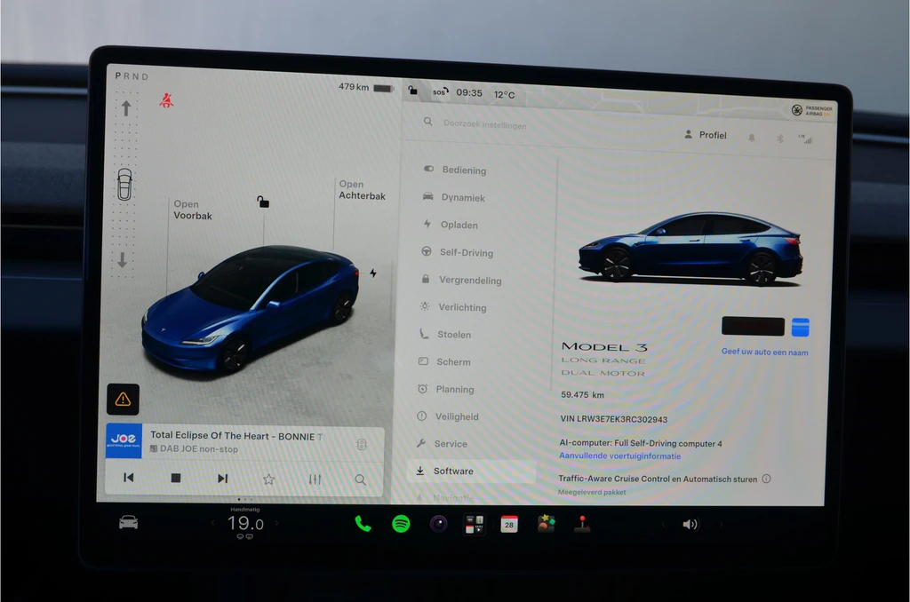Open the Achterbak rear trunk
This screenshot has width=910, height=602.
click(x=363, y=190)
